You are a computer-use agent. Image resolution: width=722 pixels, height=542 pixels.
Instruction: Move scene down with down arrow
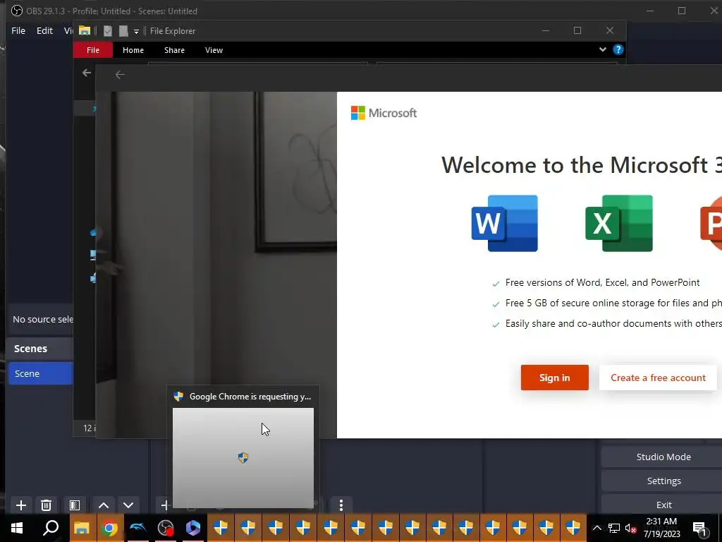128,505
